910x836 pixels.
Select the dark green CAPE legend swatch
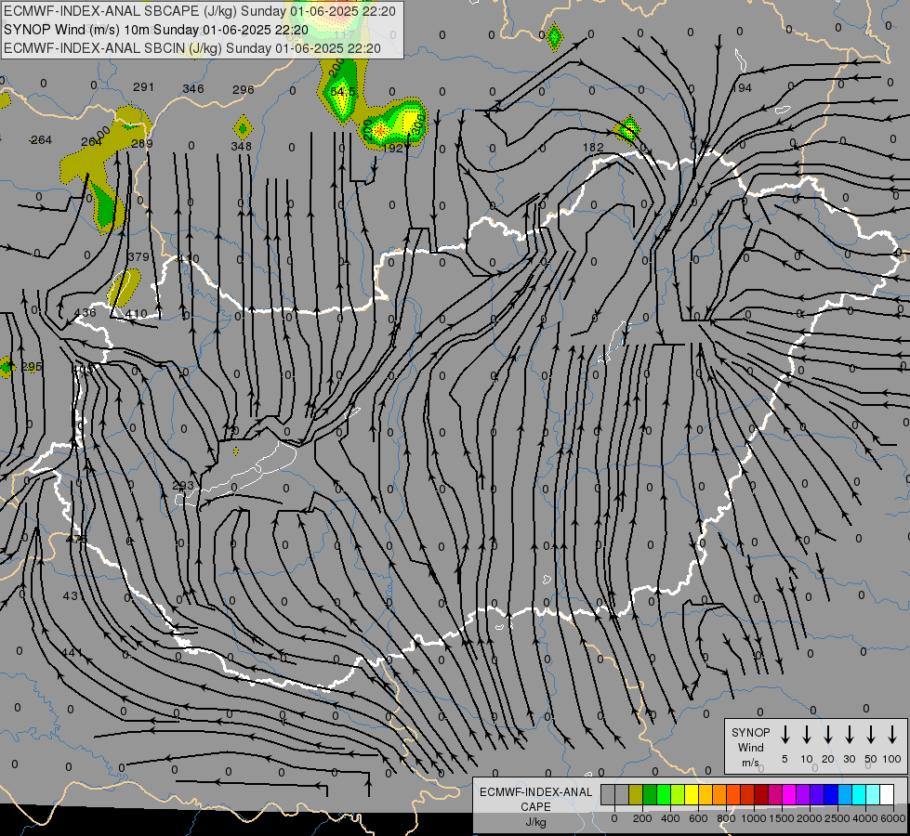650,794
